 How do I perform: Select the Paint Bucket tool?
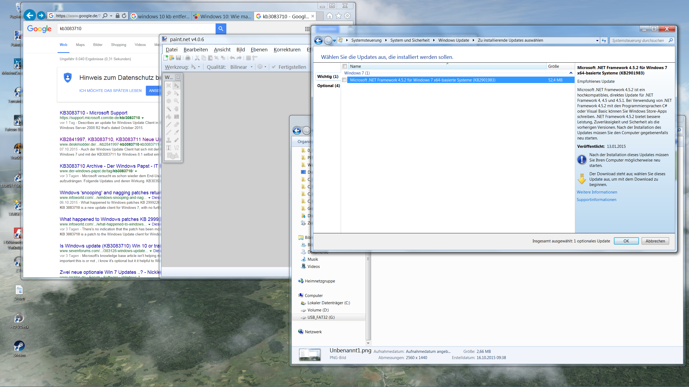click(x=169, y=117)
